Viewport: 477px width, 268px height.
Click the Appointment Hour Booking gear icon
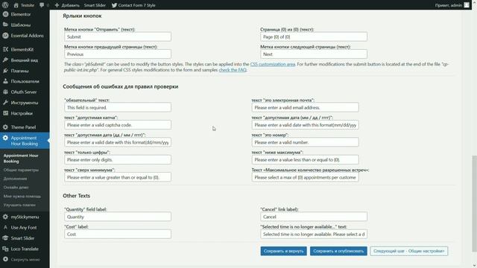point(5,138)
